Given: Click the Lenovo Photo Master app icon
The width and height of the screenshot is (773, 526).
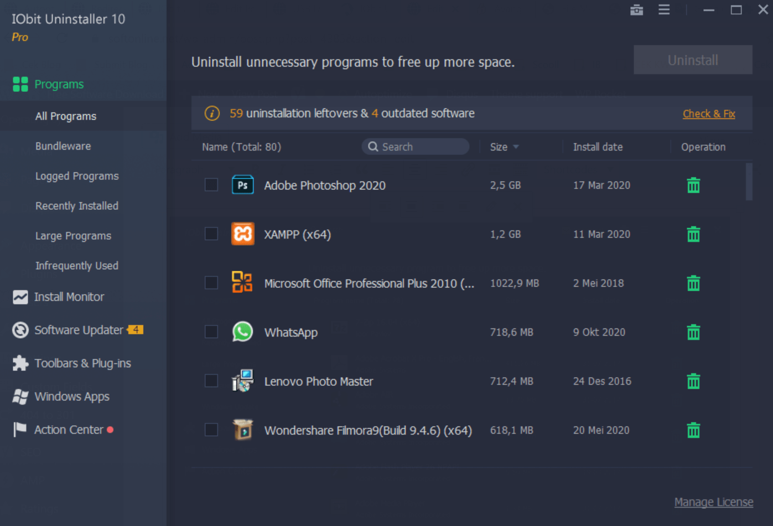Looking at the screenshot, I should click(x=242, y=380).
